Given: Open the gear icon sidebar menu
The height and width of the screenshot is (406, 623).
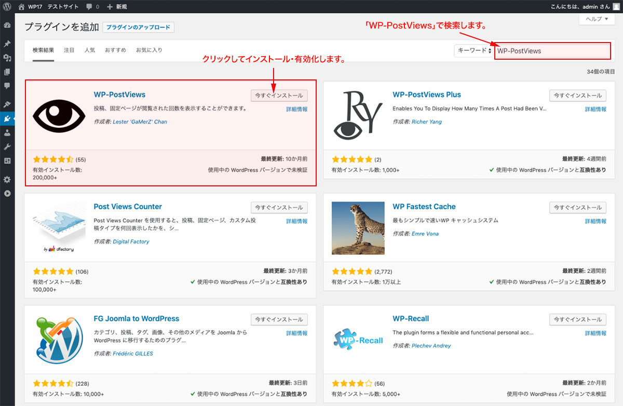Looking at the screenshot, I should (7, 180).
